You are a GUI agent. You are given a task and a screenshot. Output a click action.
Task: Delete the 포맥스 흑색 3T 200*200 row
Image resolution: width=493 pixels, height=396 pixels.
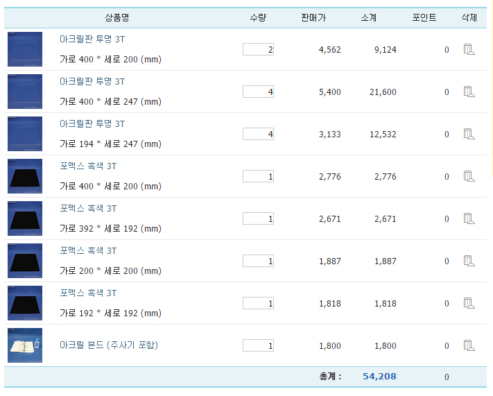469,261
